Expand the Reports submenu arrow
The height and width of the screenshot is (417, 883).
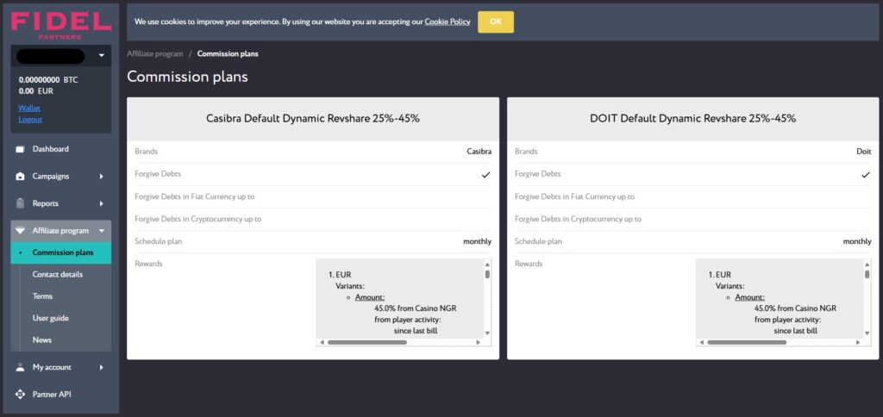pos(102,203)
